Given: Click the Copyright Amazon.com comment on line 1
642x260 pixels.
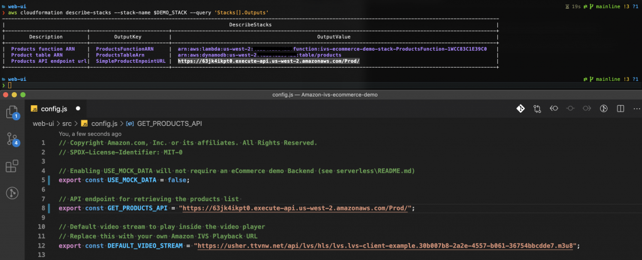Looking at the screenshot, I should 188,143.
